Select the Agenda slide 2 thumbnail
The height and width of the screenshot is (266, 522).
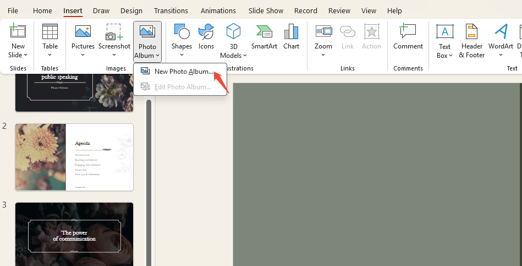pyautogui.click(x=74, y=157)
